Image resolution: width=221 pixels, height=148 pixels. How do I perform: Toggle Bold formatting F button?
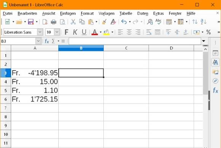pos(66,32)
